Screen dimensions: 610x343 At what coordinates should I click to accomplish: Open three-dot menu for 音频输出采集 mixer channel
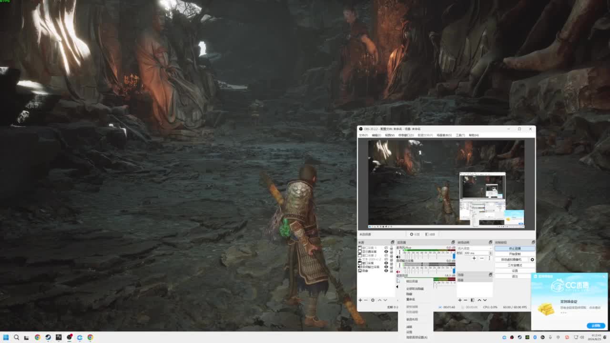[x=399, y=266]
